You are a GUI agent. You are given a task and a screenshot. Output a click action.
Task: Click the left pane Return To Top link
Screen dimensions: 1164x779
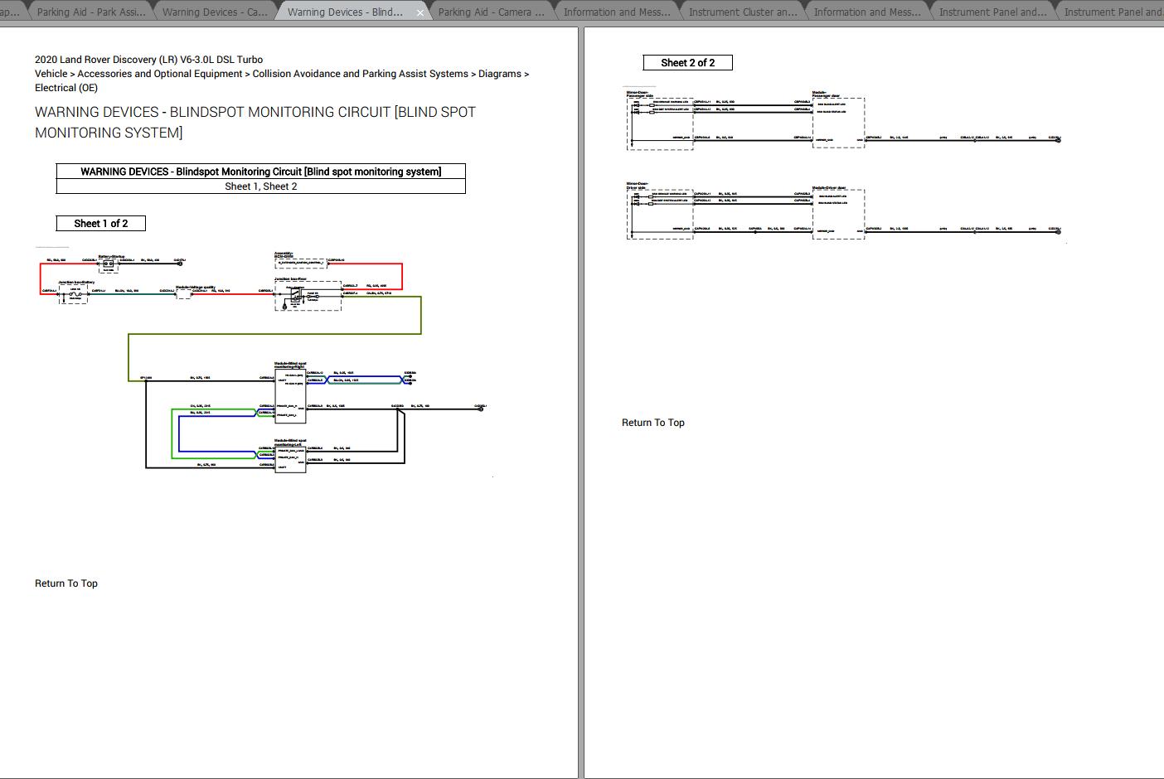(x=65, y=583)
